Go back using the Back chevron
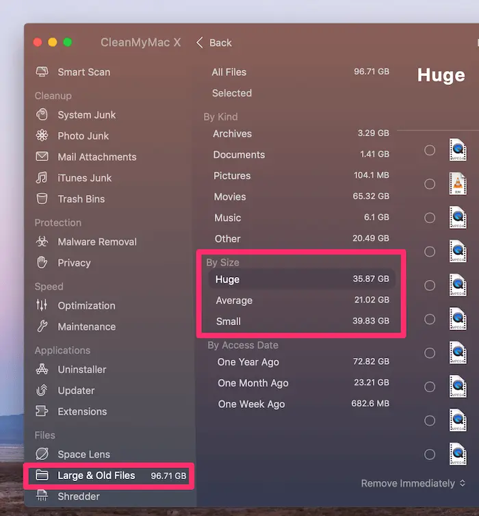The image size is (479, 516). click(x=200, y=42)
